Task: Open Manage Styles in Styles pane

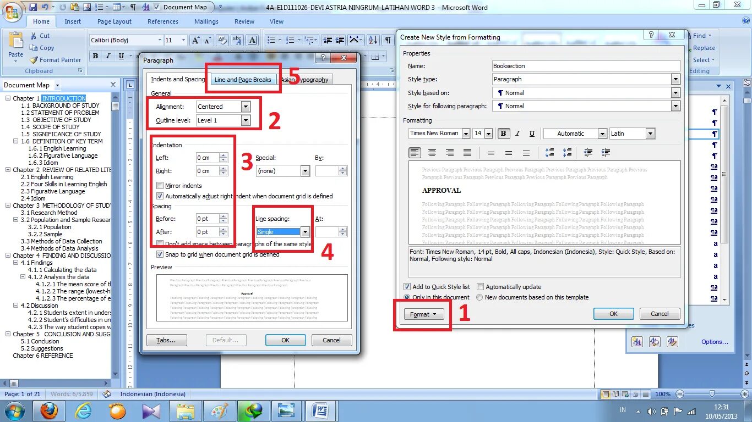Action: 672,342
